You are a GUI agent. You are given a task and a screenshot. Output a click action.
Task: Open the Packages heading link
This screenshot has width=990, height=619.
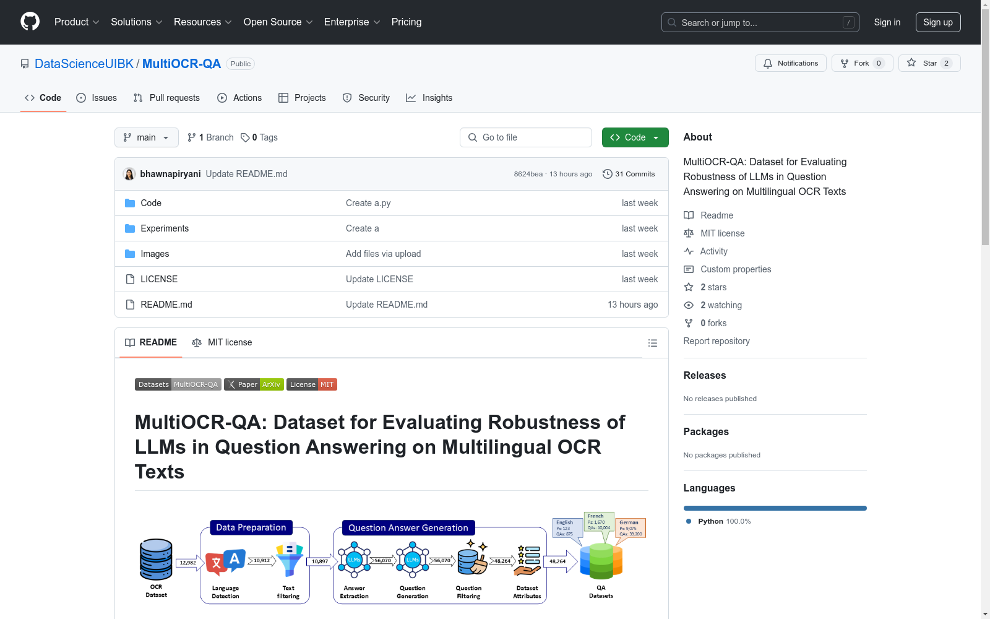[706, 431]
